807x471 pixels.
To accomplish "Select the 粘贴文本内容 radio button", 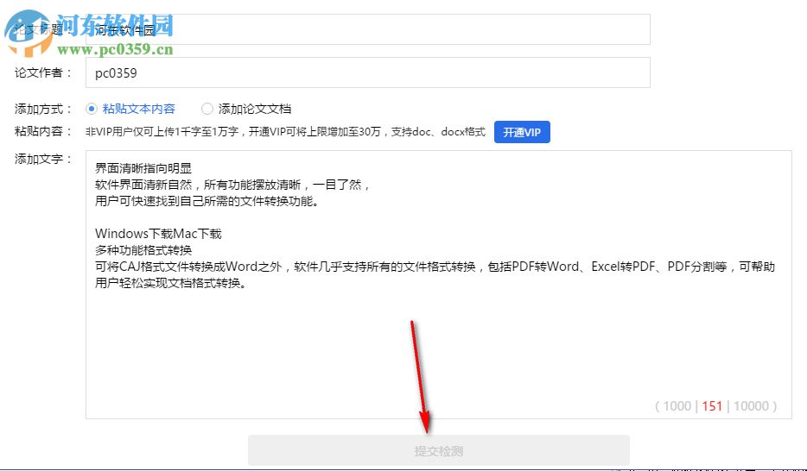I will [x=92, y=109].
